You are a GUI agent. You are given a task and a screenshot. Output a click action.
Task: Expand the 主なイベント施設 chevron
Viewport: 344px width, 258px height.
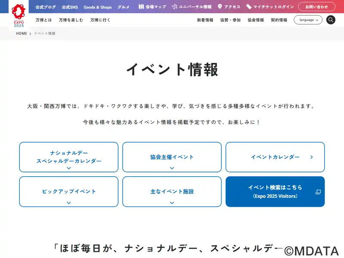pos(172,203)
